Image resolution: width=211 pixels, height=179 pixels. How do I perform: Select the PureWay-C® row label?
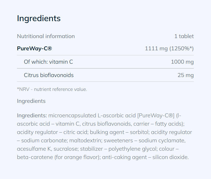point(34,49)
